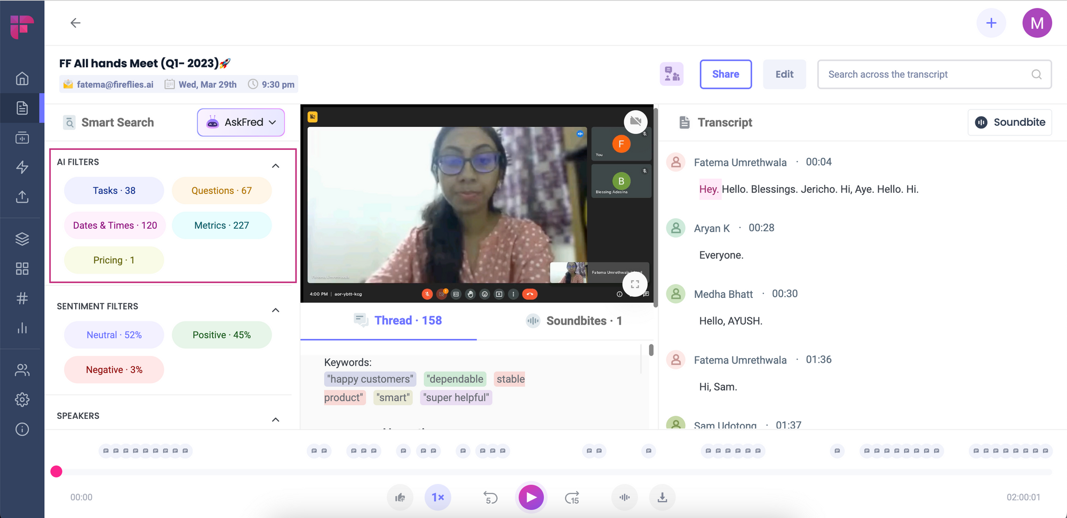Collapse the Speakers section
The height and width of the screenshot is (518, 1067).
point(276,419)
